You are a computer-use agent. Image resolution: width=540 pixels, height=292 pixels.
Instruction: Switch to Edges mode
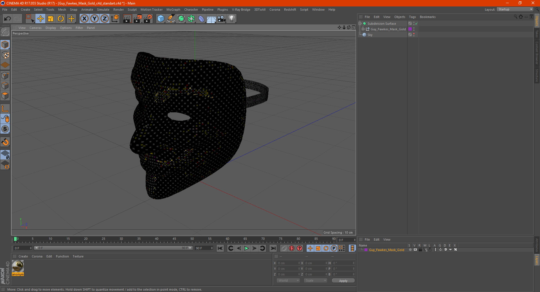5,86
